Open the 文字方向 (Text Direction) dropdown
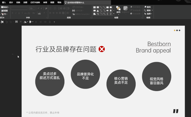This screenshot has width=191, height=117. (x=78, y=7)
